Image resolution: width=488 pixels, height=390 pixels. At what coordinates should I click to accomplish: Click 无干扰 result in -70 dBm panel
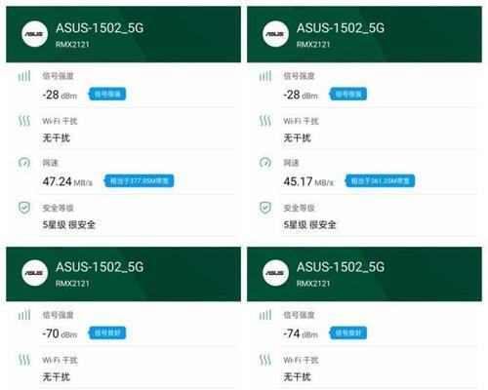pyautogui.click(x=57, y=377)
